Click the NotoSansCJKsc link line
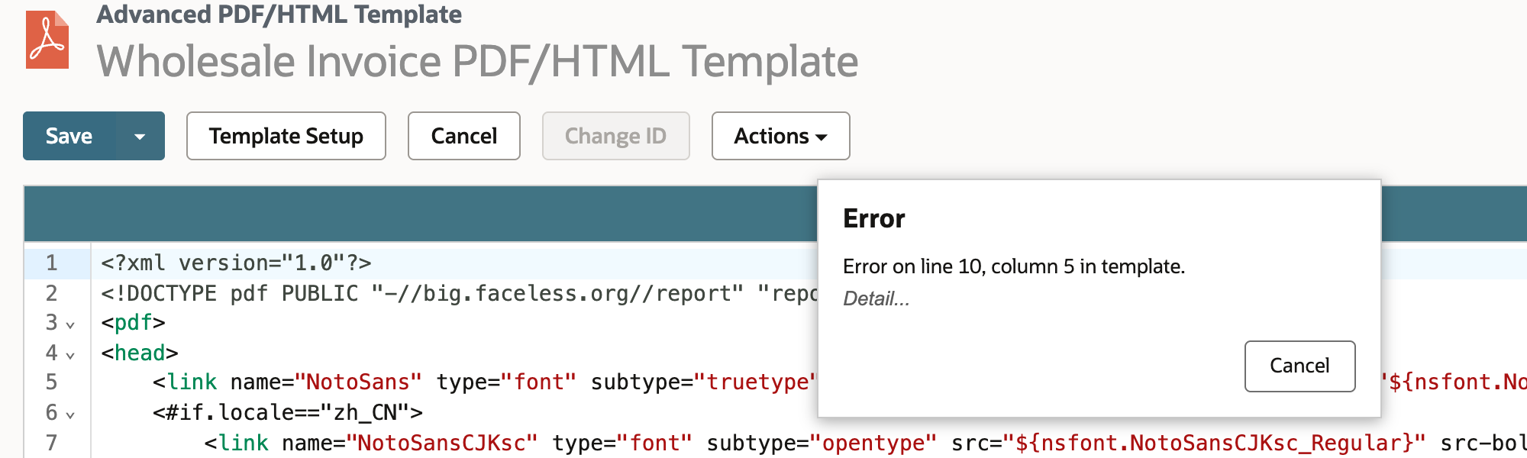This screenshot has width=1527, height=458. click(865, 443)
